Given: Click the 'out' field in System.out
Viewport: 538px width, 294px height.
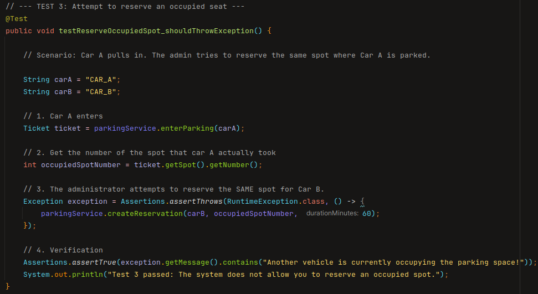Looking at the screenshot, I should pyautogui.click(x=61, y=275).
